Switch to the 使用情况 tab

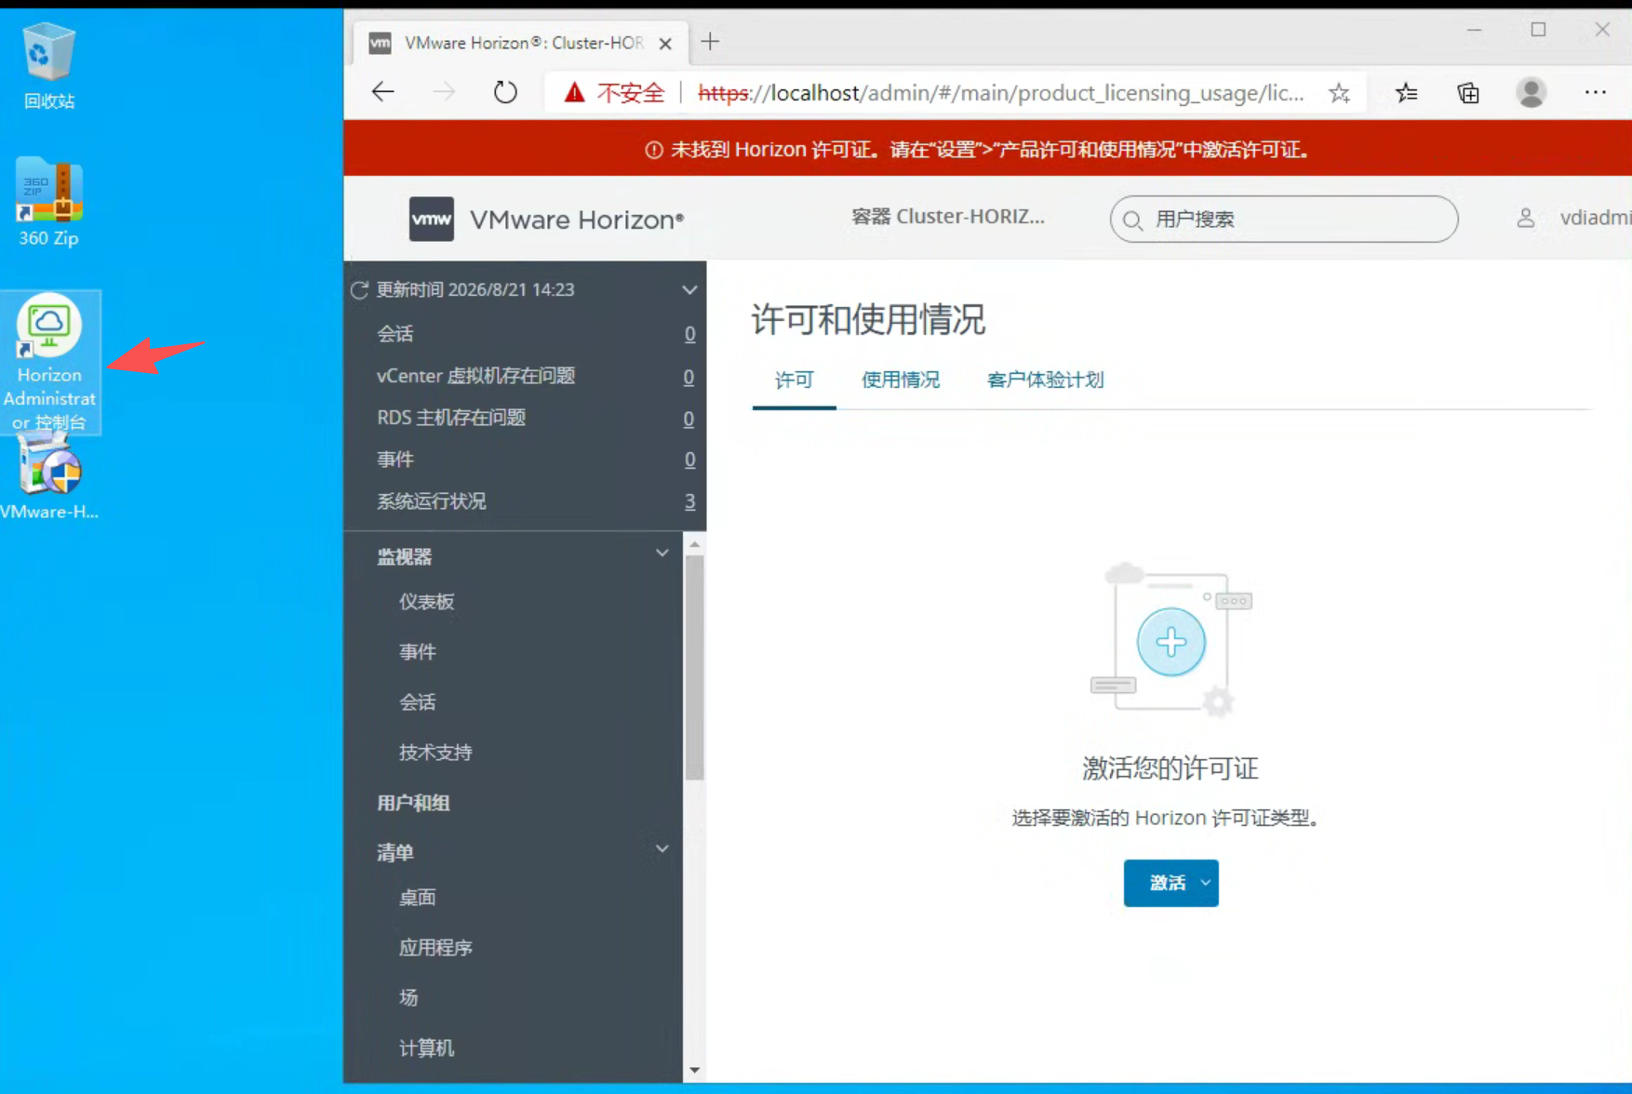click(x=900, y=380)
